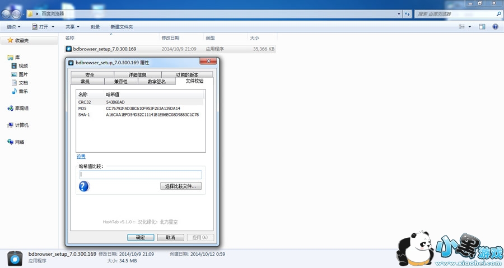Click the 收藏夹 star icon
504x268 pixels.
tap(10, 40)
